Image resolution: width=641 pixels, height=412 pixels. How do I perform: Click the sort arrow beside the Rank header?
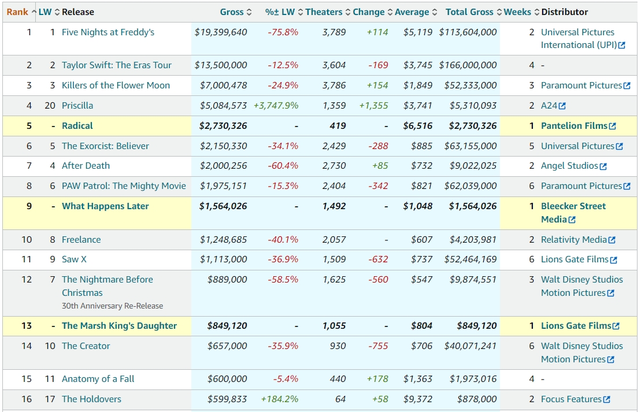click(x=34, y=12)
